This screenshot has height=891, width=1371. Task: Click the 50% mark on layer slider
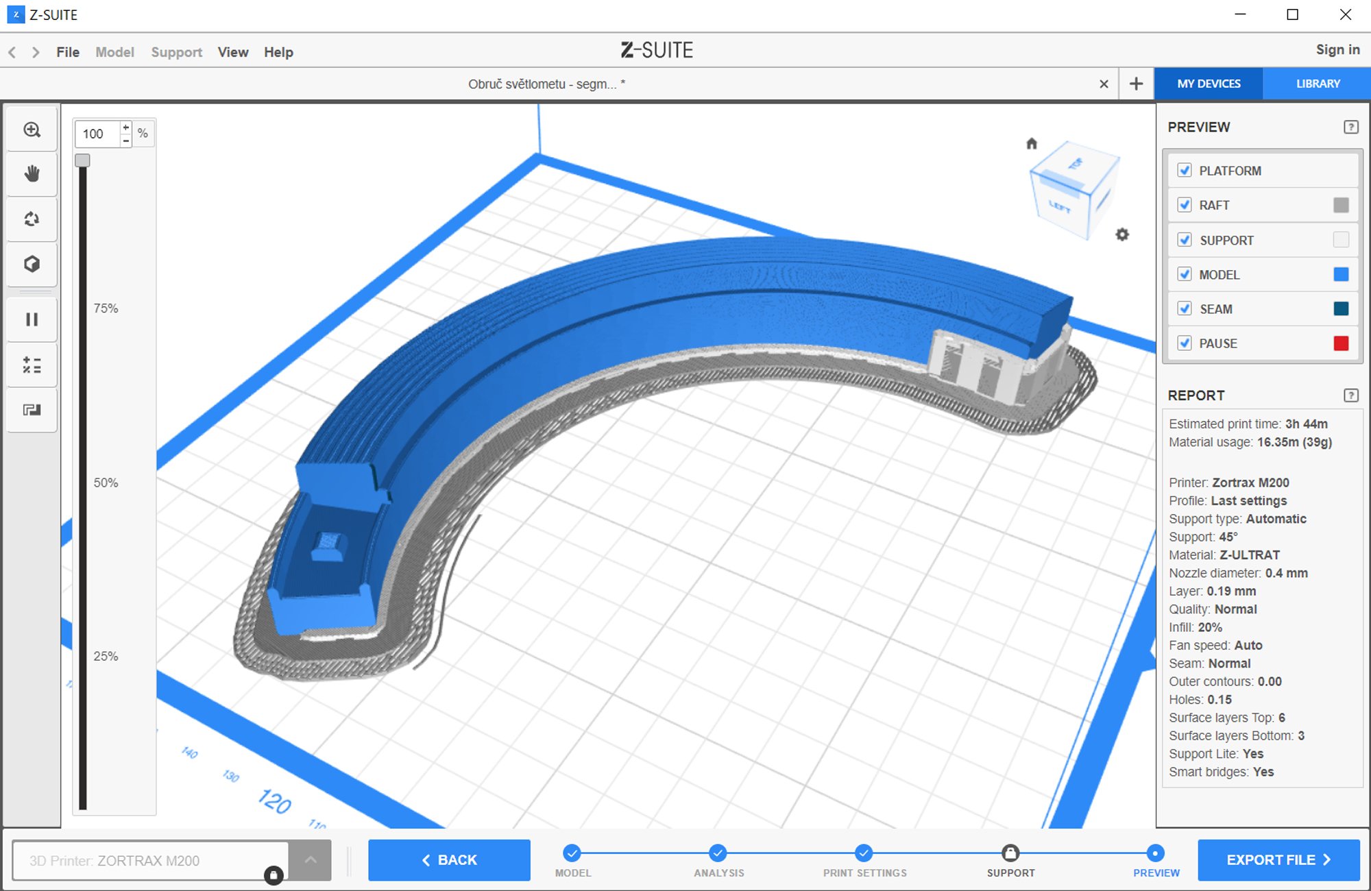(x=106, y=483)
